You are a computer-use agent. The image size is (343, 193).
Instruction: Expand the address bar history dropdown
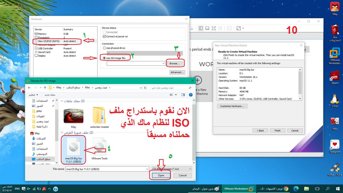pos(140,87)
